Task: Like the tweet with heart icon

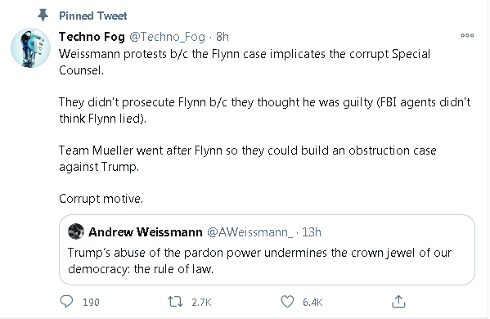Action: 287,302
